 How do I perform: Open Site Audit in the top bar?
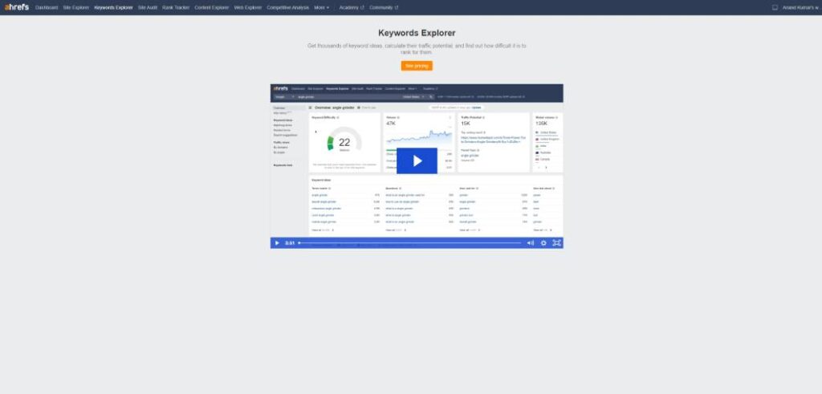pyautogui.click(x=148, y=8)
